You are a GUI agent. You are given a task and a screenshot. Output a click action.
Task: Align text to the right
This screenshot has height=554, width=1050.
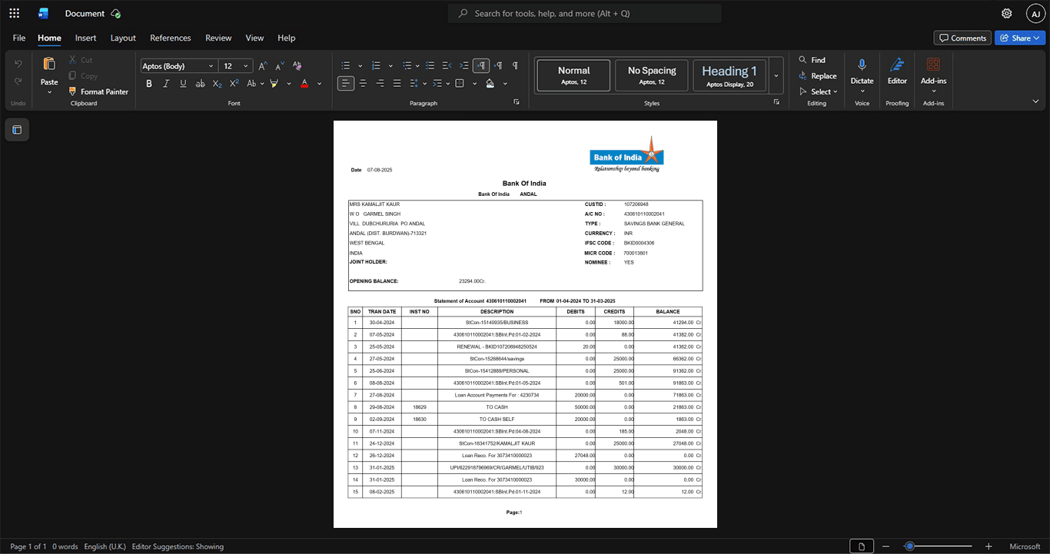[380, 83]
